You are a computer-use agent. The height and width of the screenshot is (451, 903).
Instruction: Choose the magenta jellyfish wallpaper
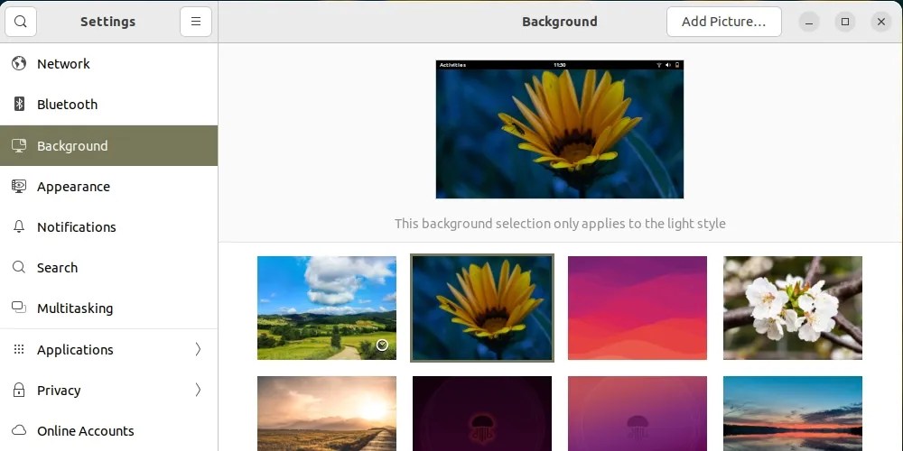(x=638, y=414)
